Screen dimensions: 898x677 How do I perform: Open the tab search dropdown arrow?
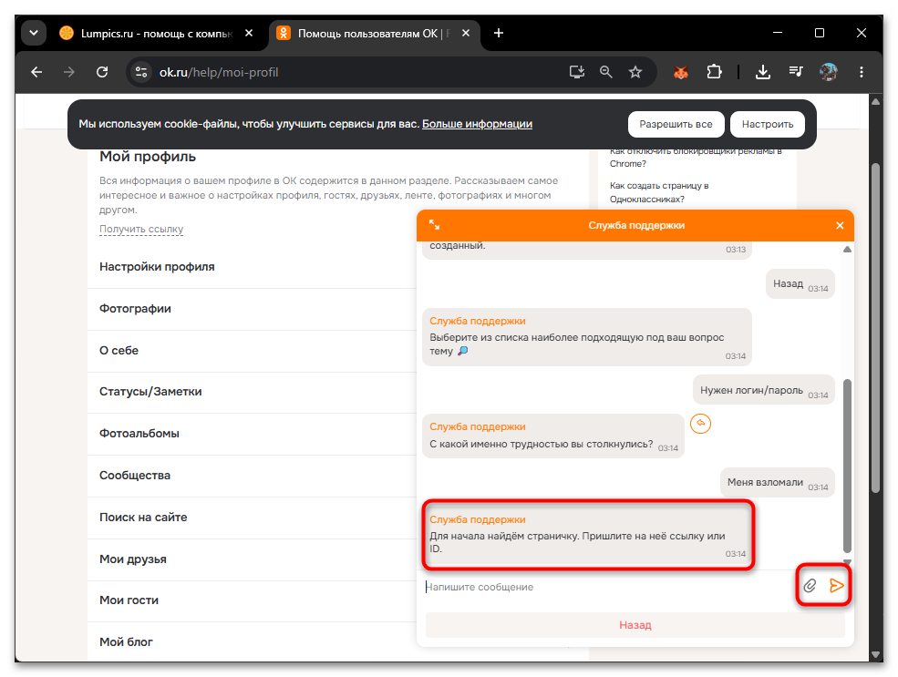point(34,33)
